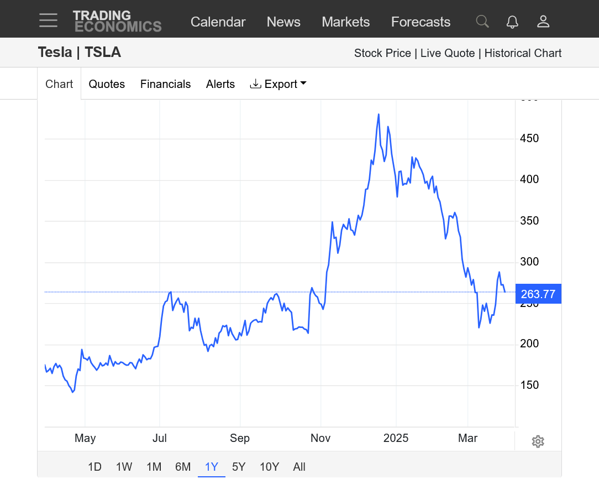
Task: Click the Trading Economics logo
Action: [117, 22]
